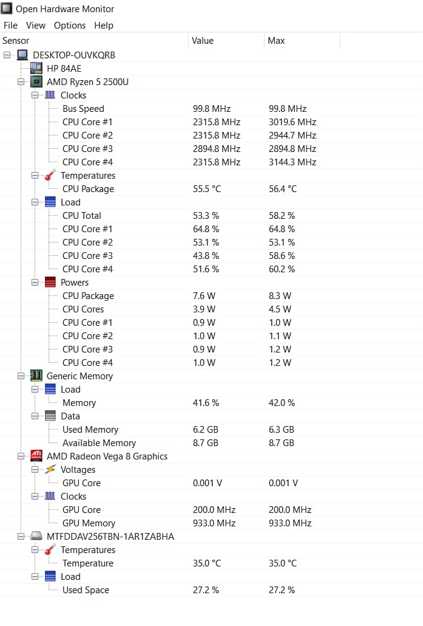423x626 pixels.
Task: Select the CPU Package temperature row
Action: (x=88, y=189)
